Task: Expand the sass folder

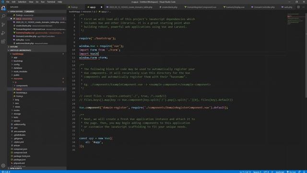Action: pos(37,103)
